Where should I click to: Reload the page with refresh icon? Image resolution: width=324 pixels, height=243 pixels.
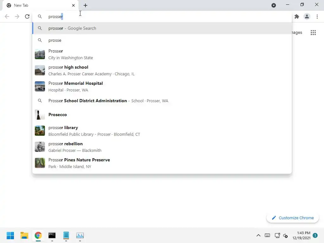[27, 16]
